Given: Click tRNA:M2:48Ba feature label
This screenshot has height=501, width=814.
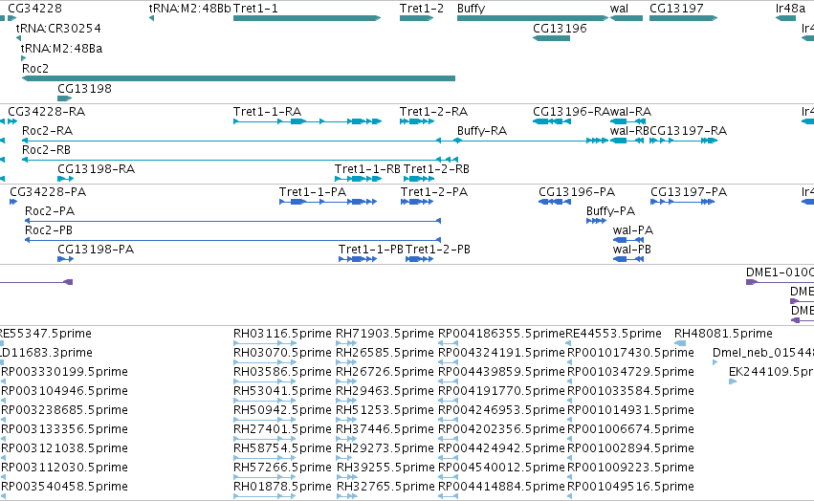Looking at the screenshot, I should tap(62, 48).
